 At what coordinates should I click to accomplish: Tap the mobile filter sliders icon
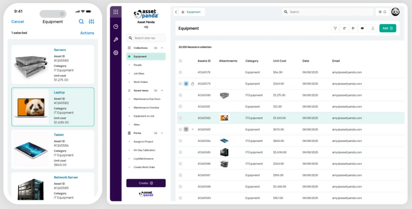tap(91, 22)
